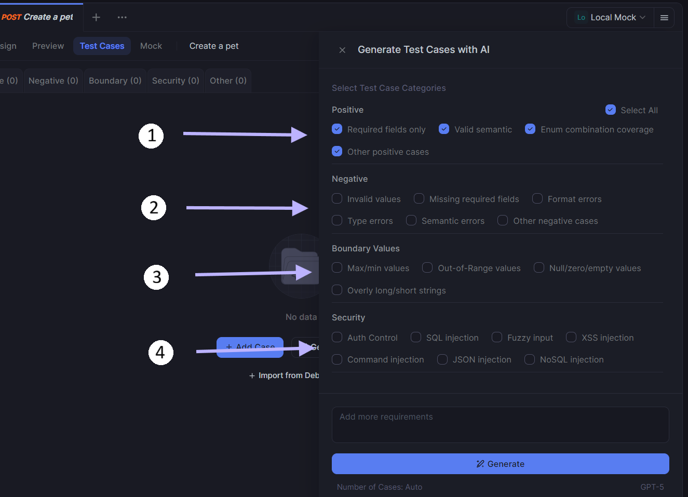Expand the Local Mock environment dropdown
688x497 pixels.
642,18
